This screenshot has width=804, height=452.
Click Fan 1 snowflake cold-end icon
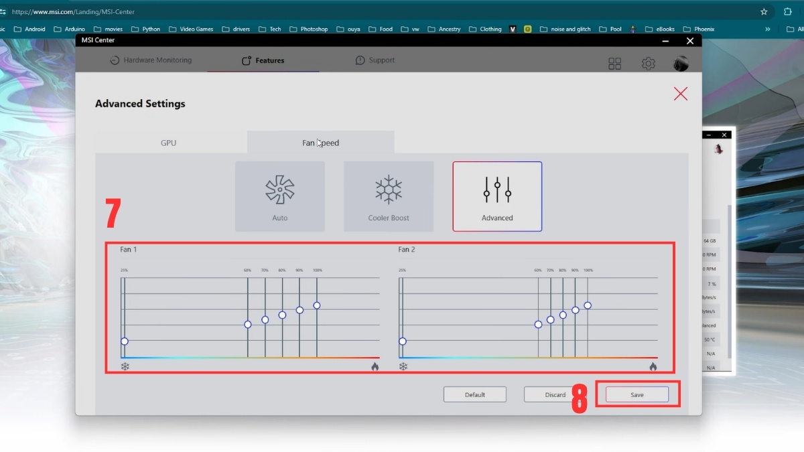[125, 366]
